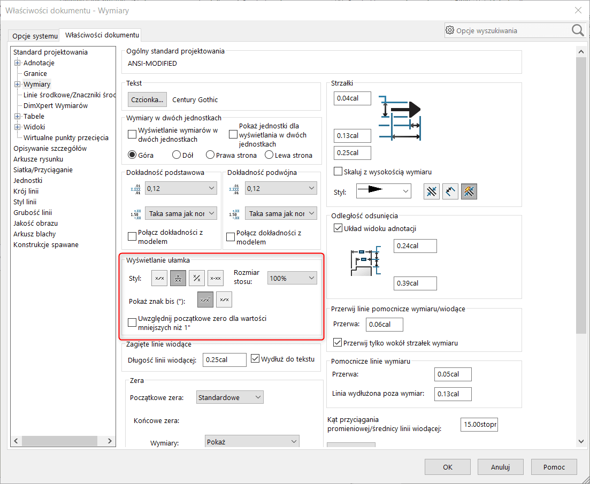Turn off the bis sign with x/x icon
The height and width of the screenshot is (484, 590).
pyautogui.click(x=224, y=299)
